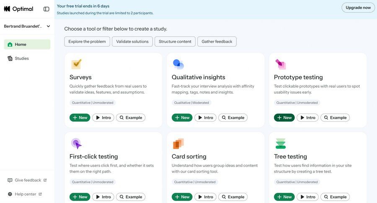Click the Tree testing icon
The image size is (377, 203).
tap(281, 143)
